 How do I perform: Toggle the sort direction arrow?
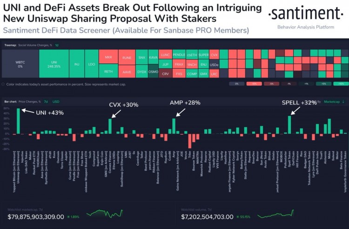343,101
